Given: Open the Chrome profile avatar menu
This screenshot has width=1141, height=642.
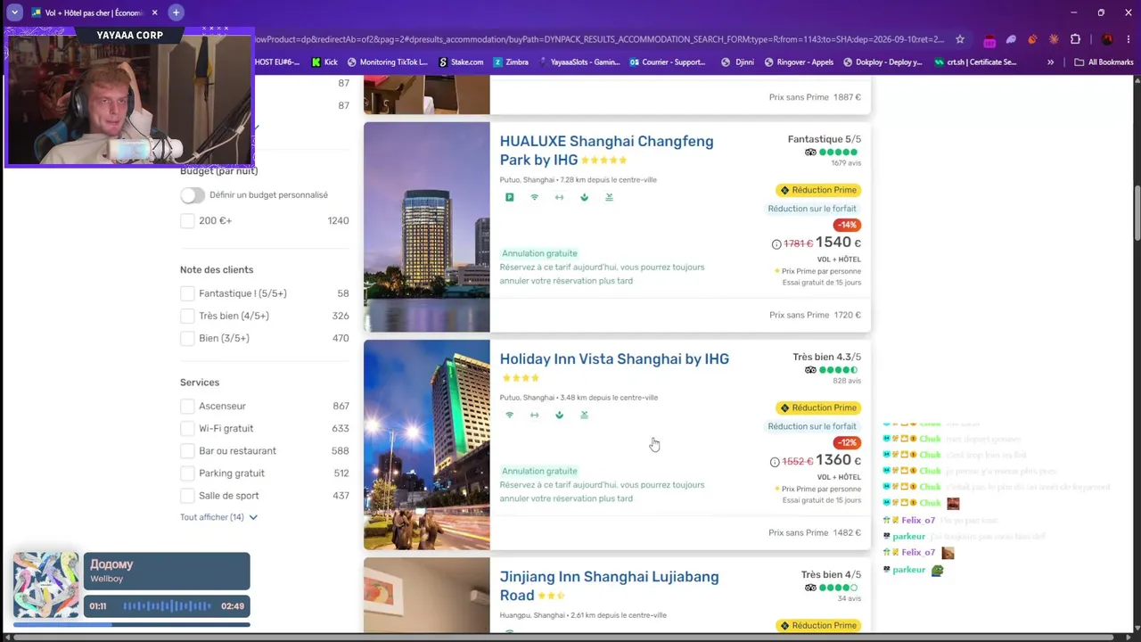Looking at the screenshot, I should [1107, 39].
